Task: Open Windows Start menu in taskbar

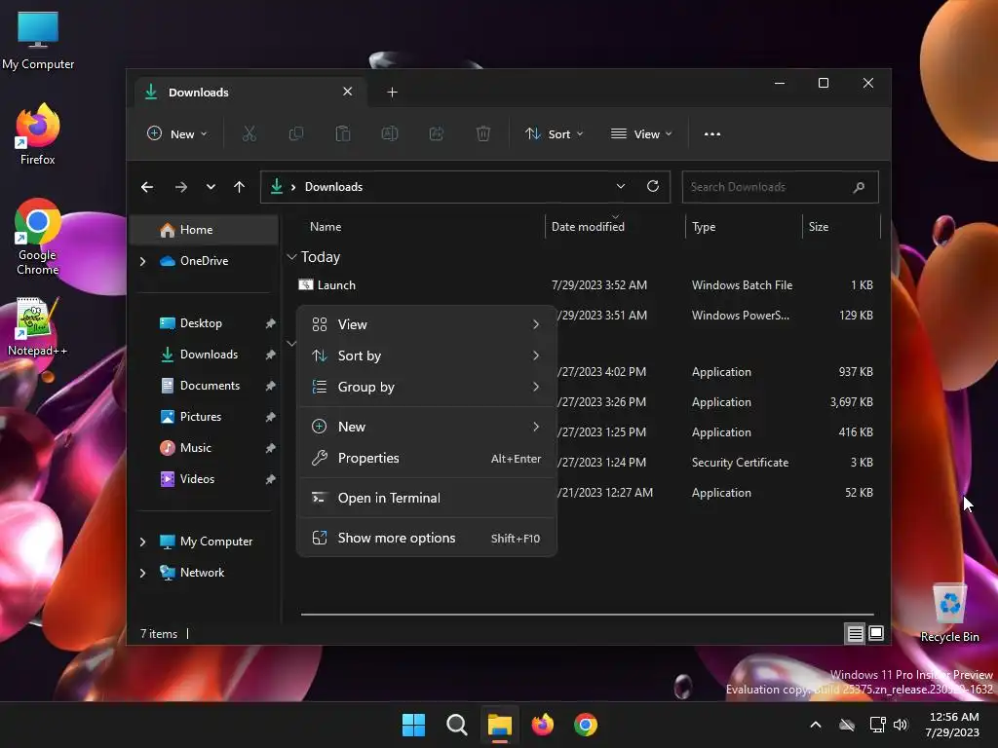Action: pyautogui.click(x=413, y=725)
